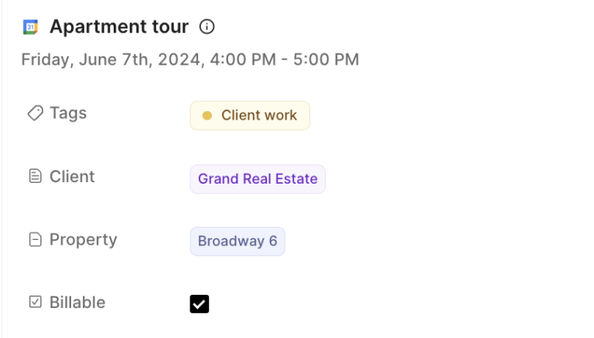The height and width of the screenshot is (338, 594).
Task: Open the info icon next to Apartment tour
Action: pos(207,27)
